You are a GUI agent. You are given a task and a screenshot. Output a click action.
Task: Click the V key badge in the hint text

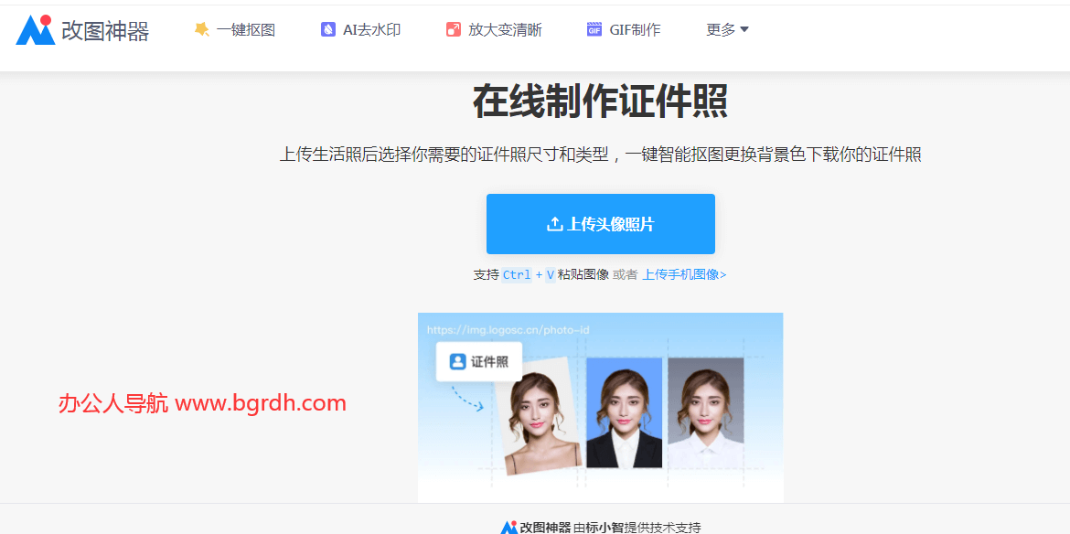tap(550, 274)
